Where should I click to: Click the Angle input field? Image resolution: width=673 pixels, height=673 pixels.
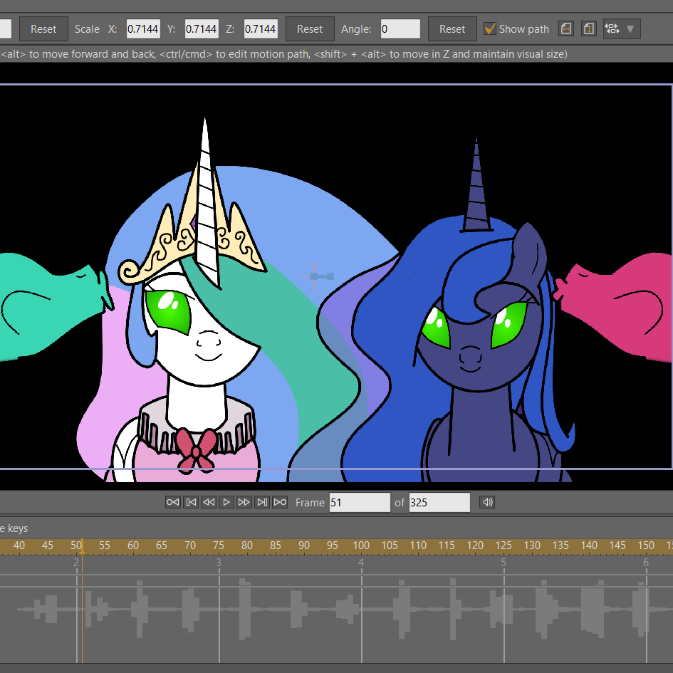[x=400, y=28]
